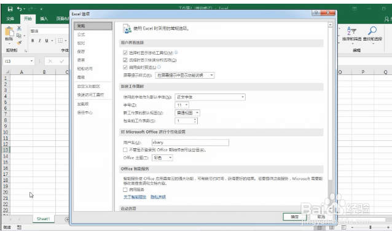
Task: Click the Share person icon at top right
Action: (386, 19)
